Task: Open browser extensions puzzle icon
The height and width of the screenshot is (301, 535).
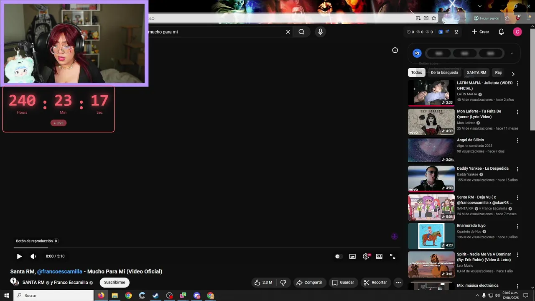Action: coord(507,18)
